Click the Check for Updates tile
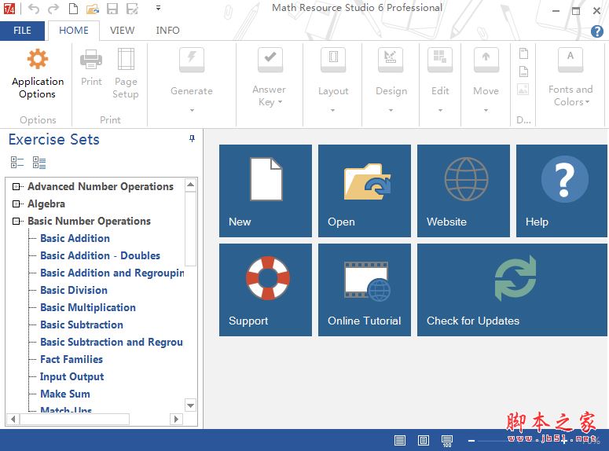The width and height of the screenshot is (609, 451). [512, 290]
